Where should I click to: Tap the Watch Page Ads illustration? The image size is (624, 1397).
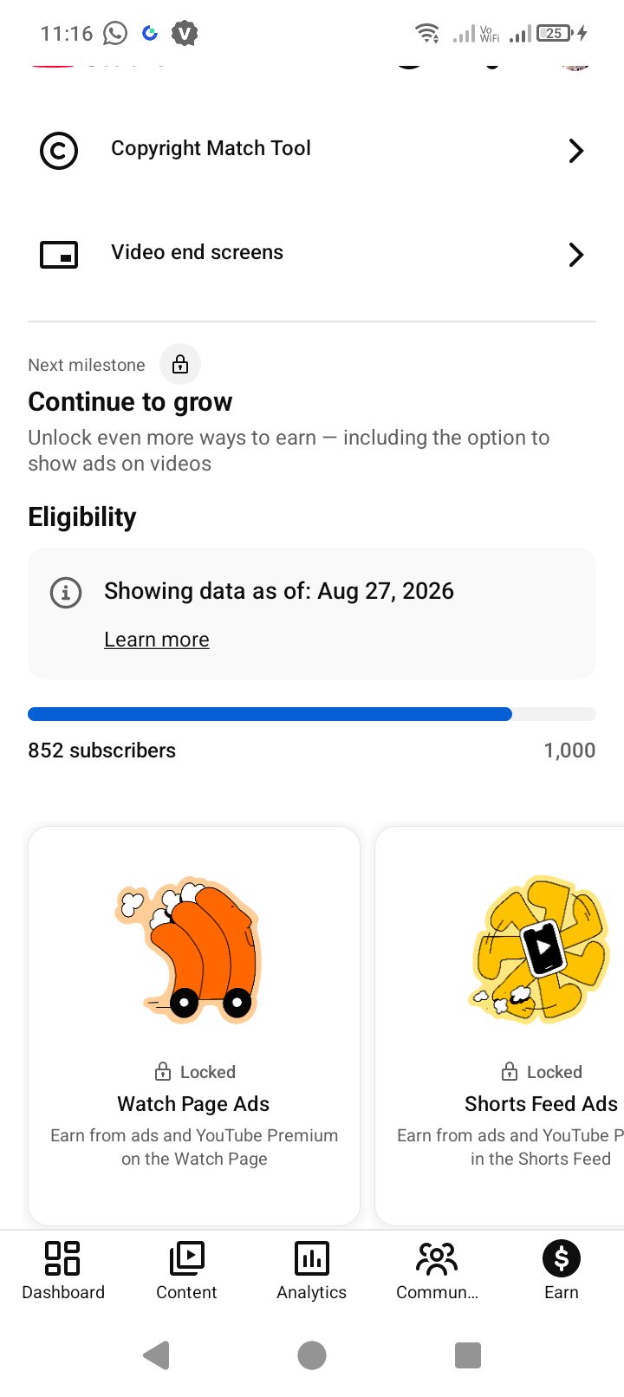[x=188, y=951]
